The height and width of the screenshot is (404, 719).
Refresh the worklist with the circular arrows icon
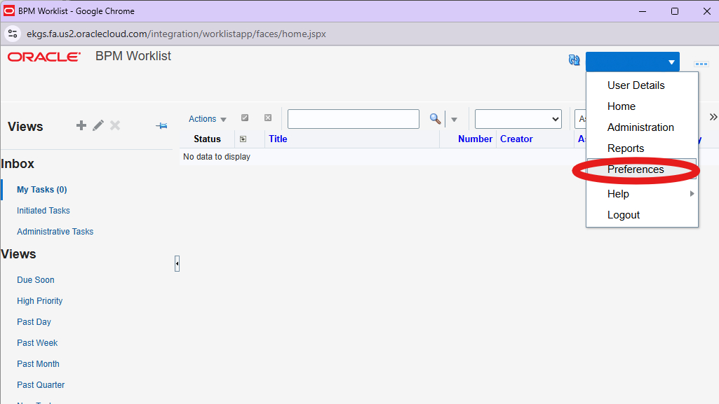coord(574,60)
